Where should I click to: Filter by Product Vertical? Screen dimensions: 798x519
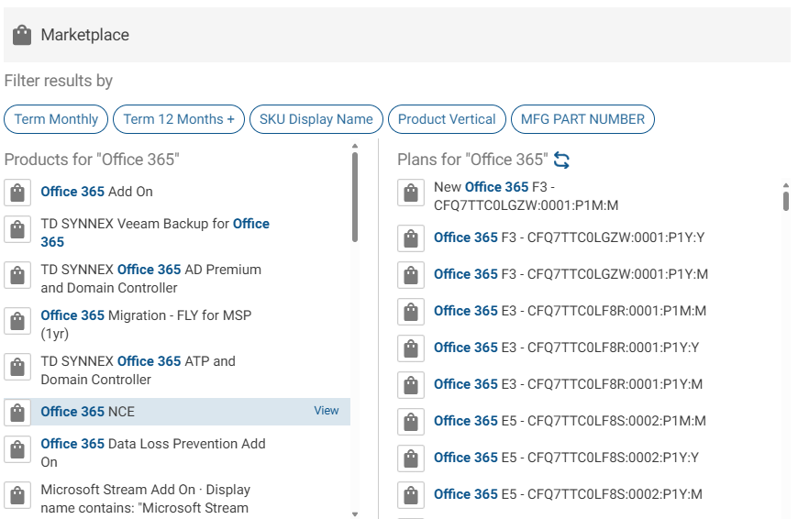pos(447,119)
